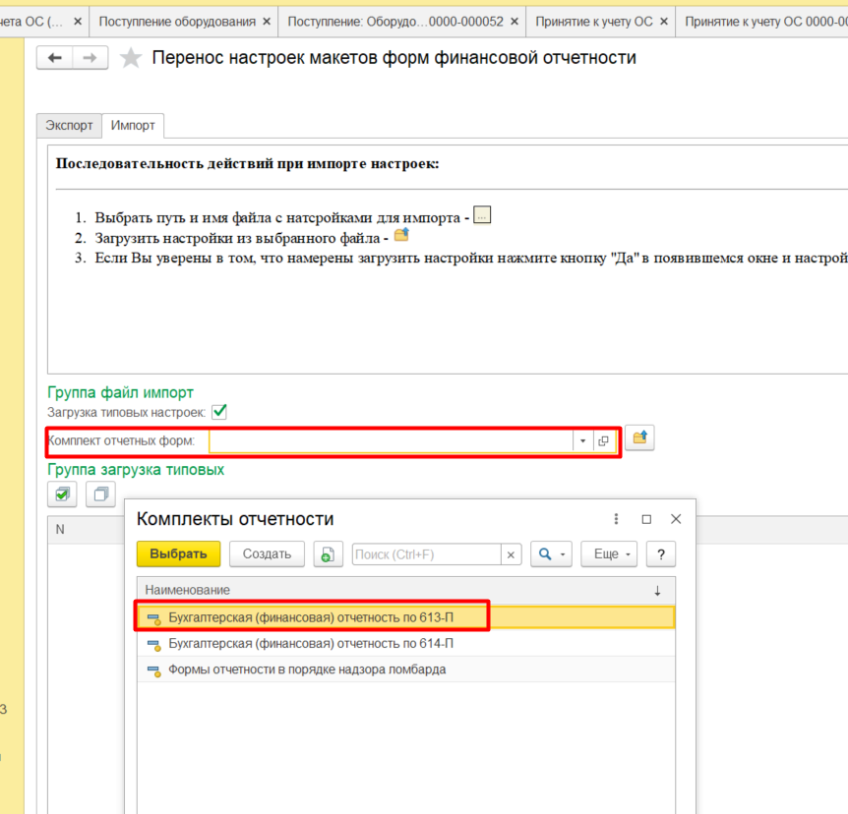The width and height of the screenshot is (848, 814).
Task: Open help with the question mark button
Action: pos(661,554)
